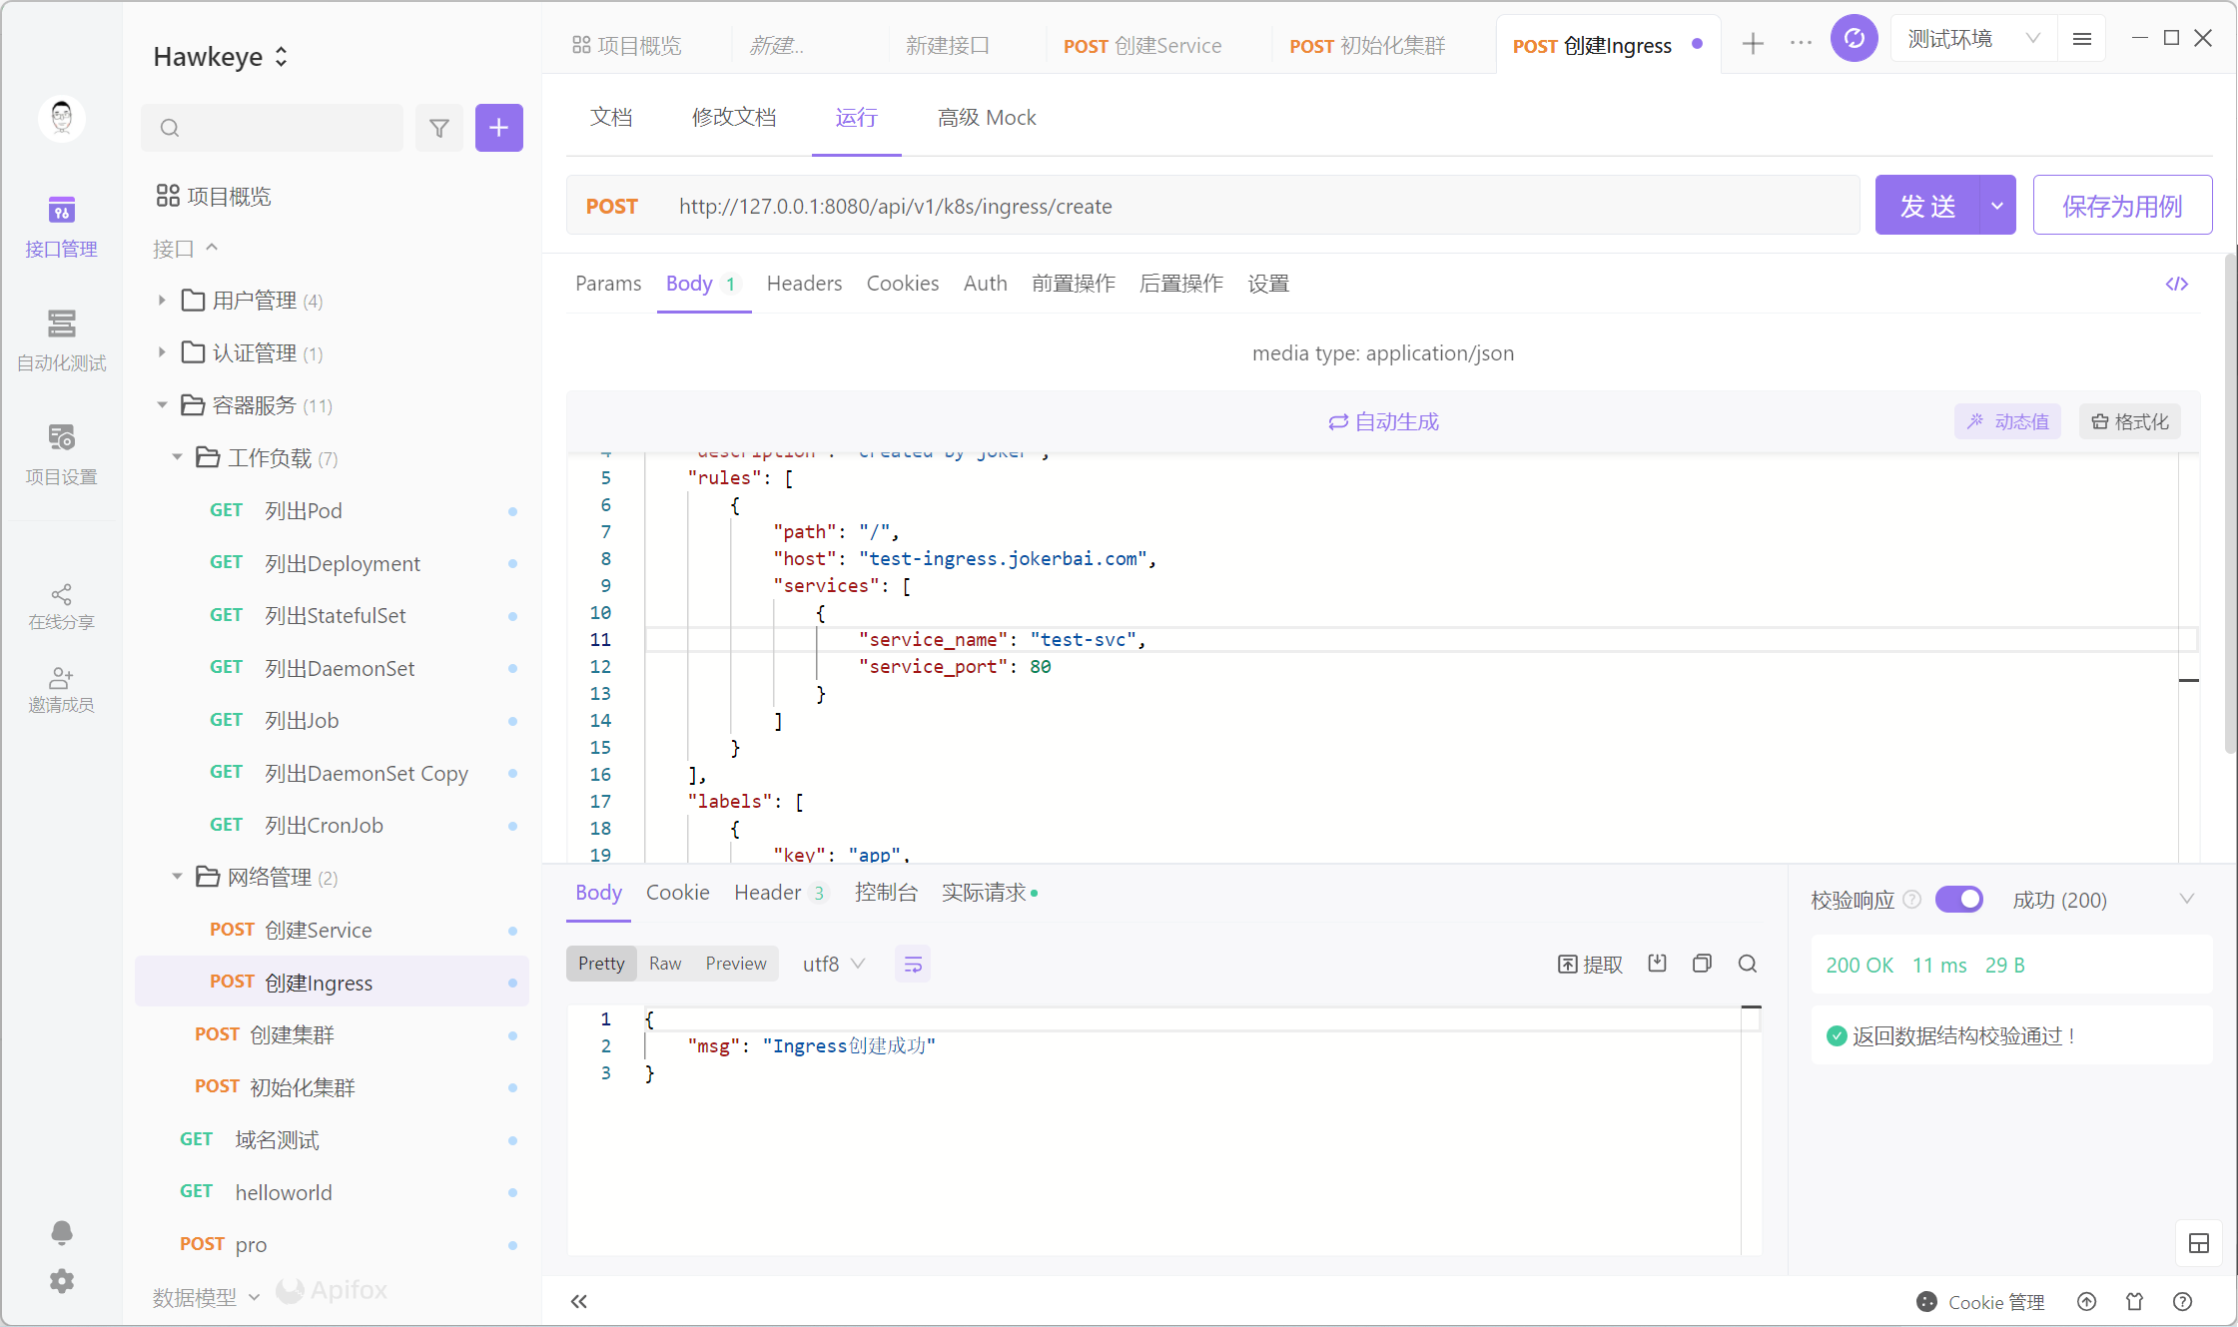Open the Hawkeye project switcher
The width and height of the screenshot is (2238, 1327).
tap(221, 57)
